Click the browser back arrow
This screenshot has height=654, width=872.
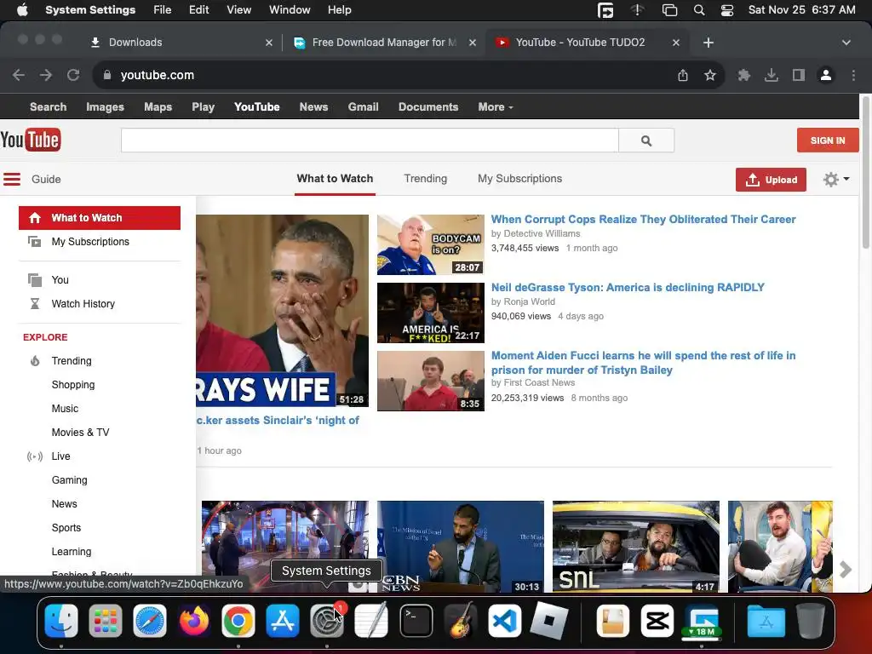19,75
